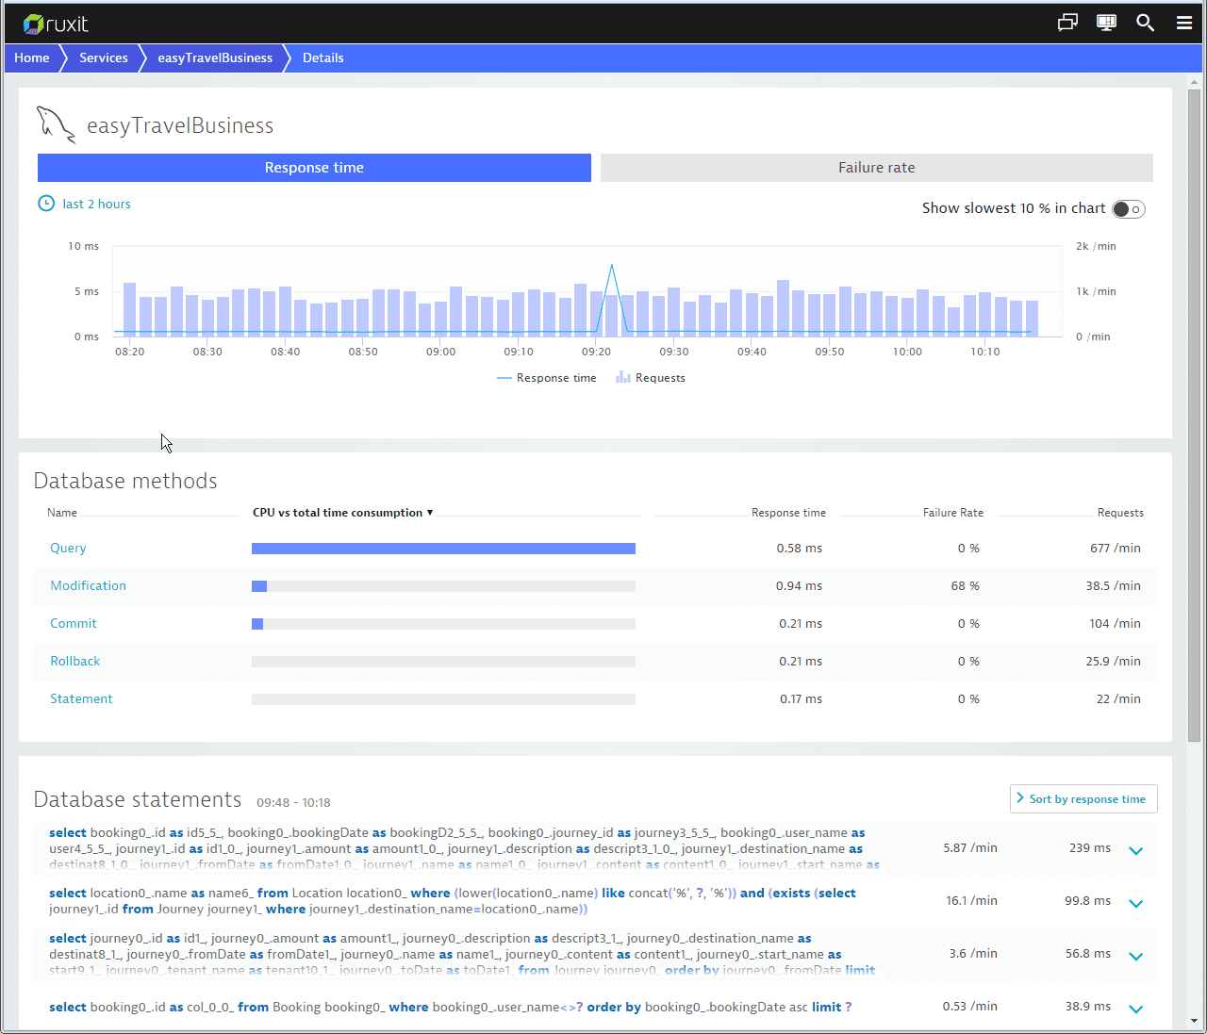Click the ruxit logo
This screenshot has height=1034, width=1207.
pyautogui.click(x=56, y=24)
